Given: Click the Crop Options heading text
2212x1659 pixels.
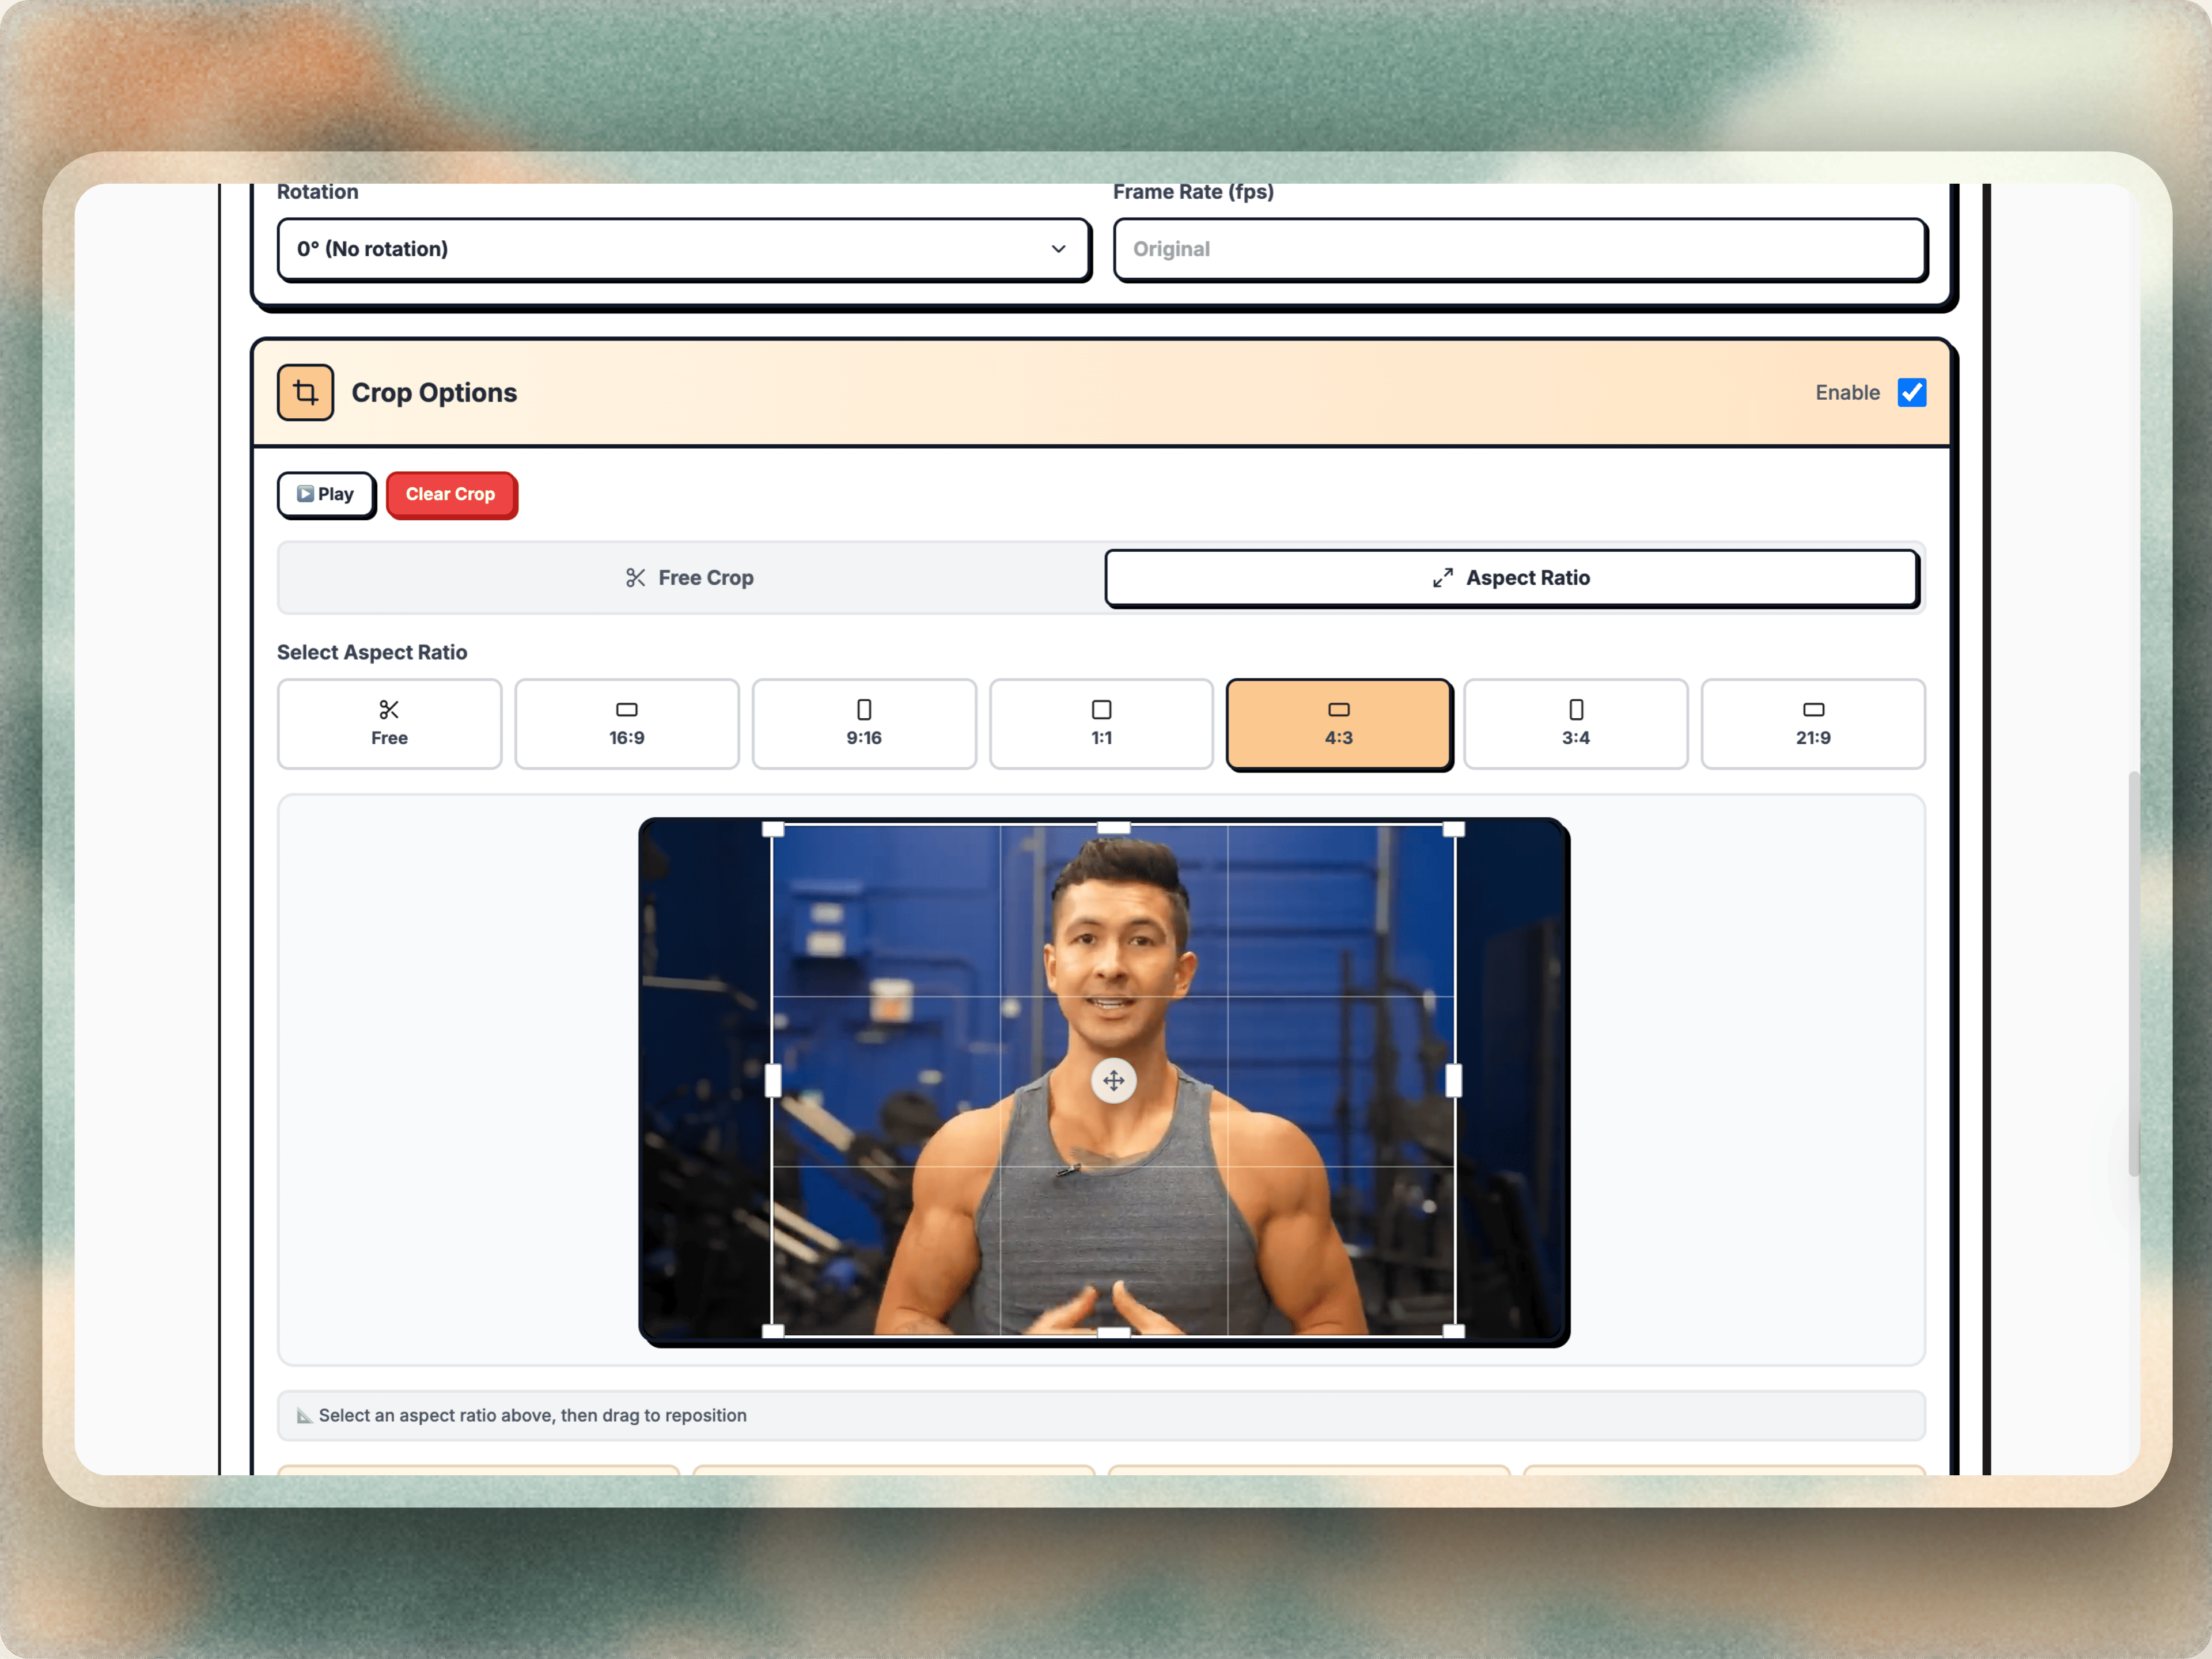Looking at the screenshot, I should point(434,392).
